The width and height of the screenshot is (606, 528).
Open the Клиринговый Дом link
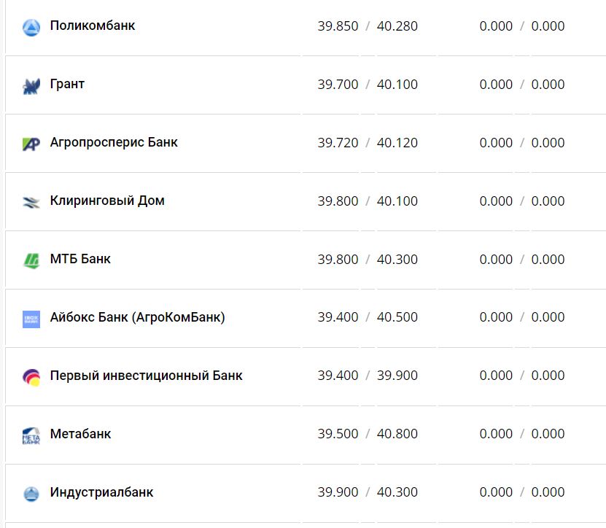click(107, 201)
